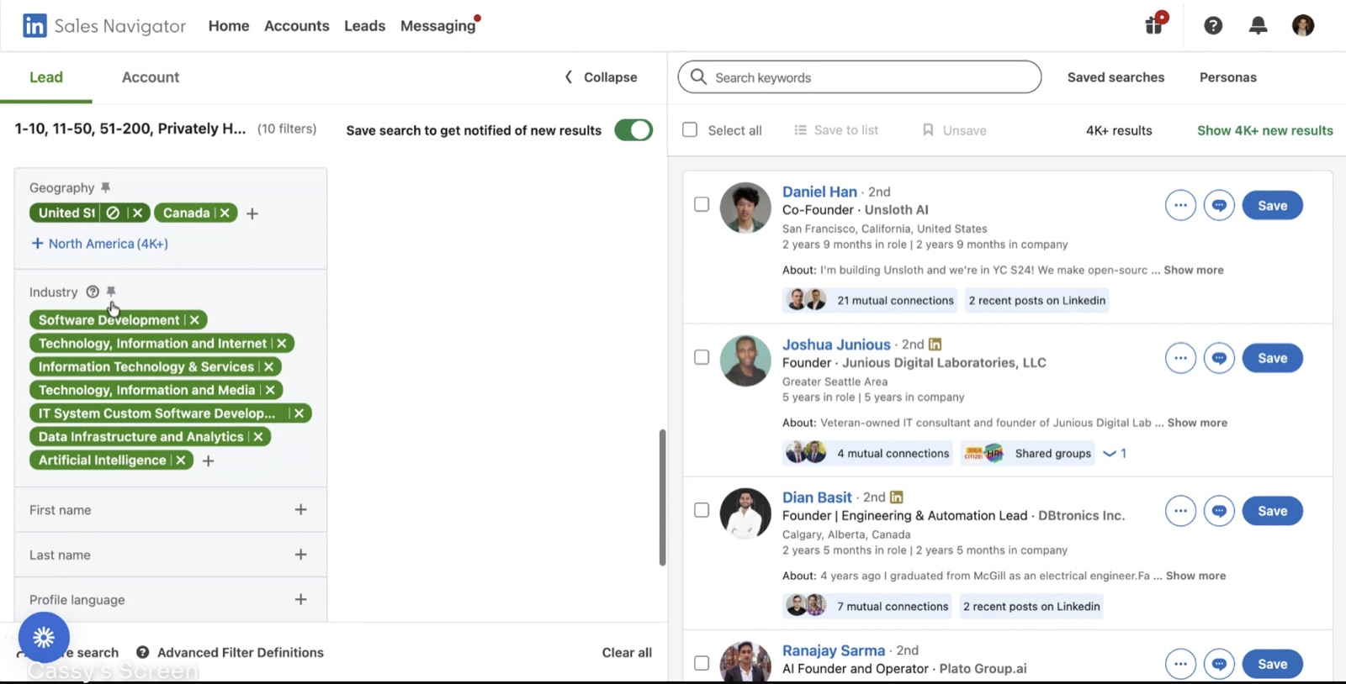Exclude United States via the circle-slash icon
This screenshot has height=684, width=1346.
pyautogui.click(x=113, y=213)
